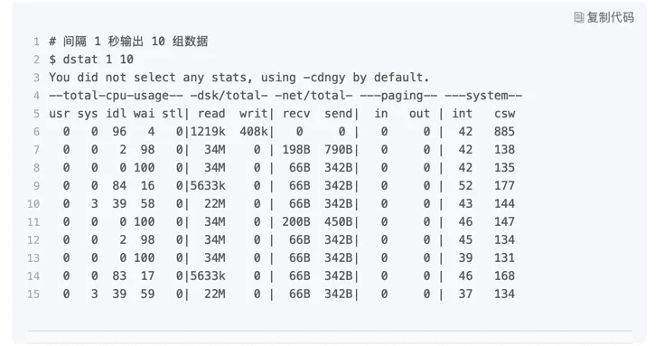Click line number 15 in gutter
Image resolution: width=664 pixels, height=346 pixels.
[x=33, y=294]
